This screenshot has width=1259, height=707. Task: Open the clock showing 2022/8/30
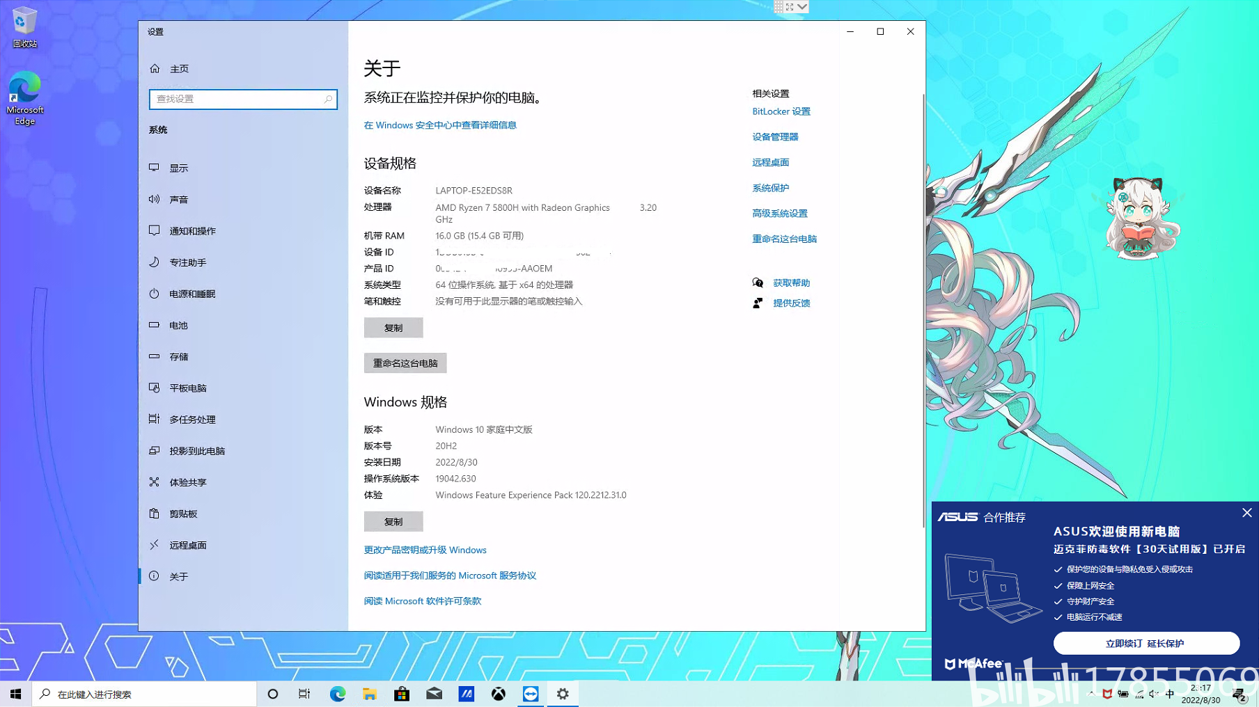tap(1201, 694)
